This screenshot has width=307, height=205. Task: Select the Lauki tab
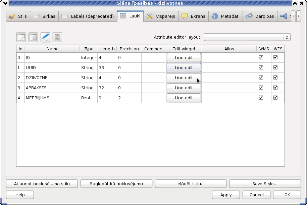point(131,16)
